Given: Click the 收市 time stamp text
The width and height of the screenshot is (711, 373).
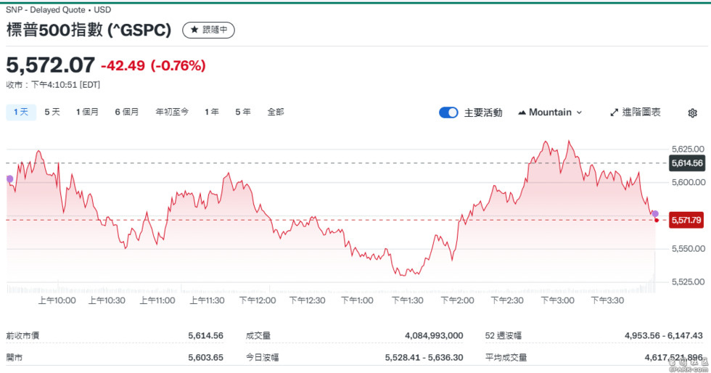Looking at the screenshot, I should pos(53,85).
